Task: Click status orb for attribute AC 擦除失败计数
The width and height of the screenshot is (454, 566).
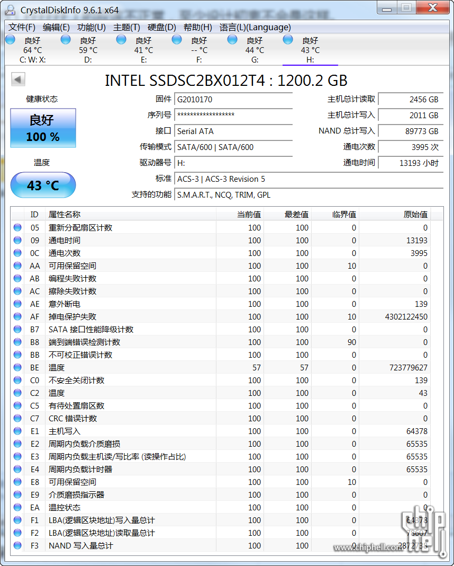Action: click(x=17, y=291)
